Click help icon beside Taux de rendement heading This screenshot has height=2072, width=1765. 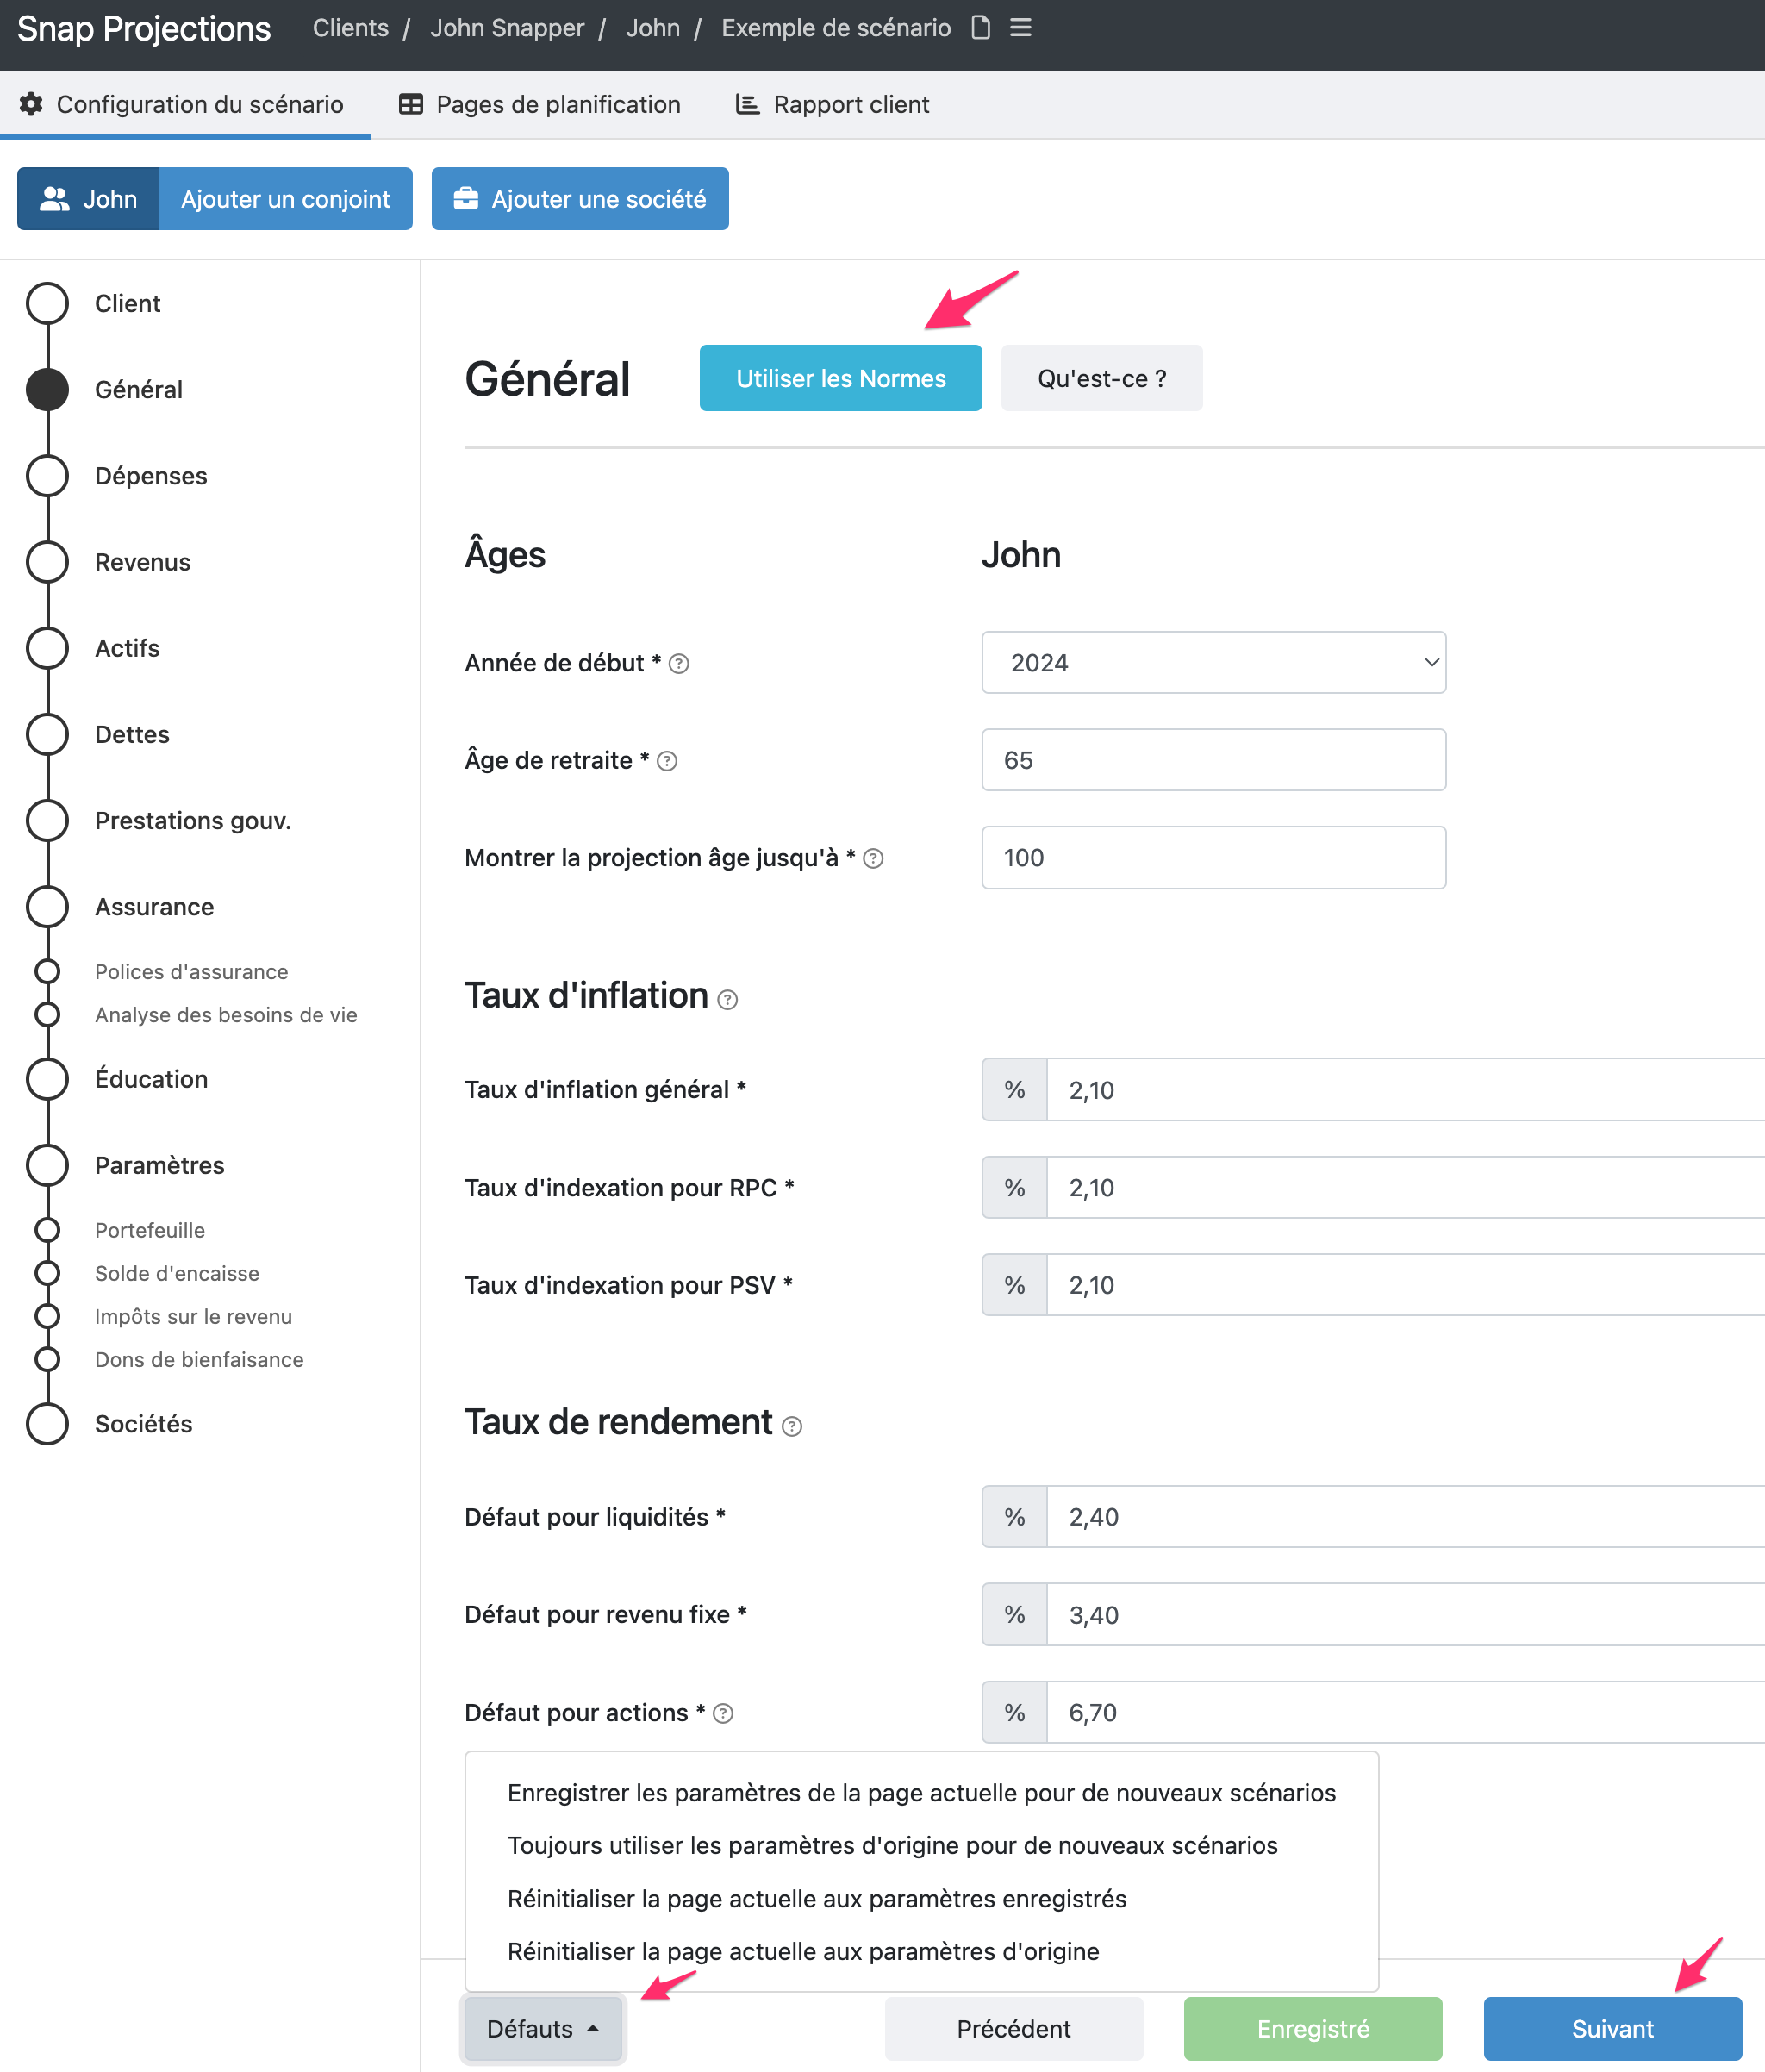[x=792, y=1427]
